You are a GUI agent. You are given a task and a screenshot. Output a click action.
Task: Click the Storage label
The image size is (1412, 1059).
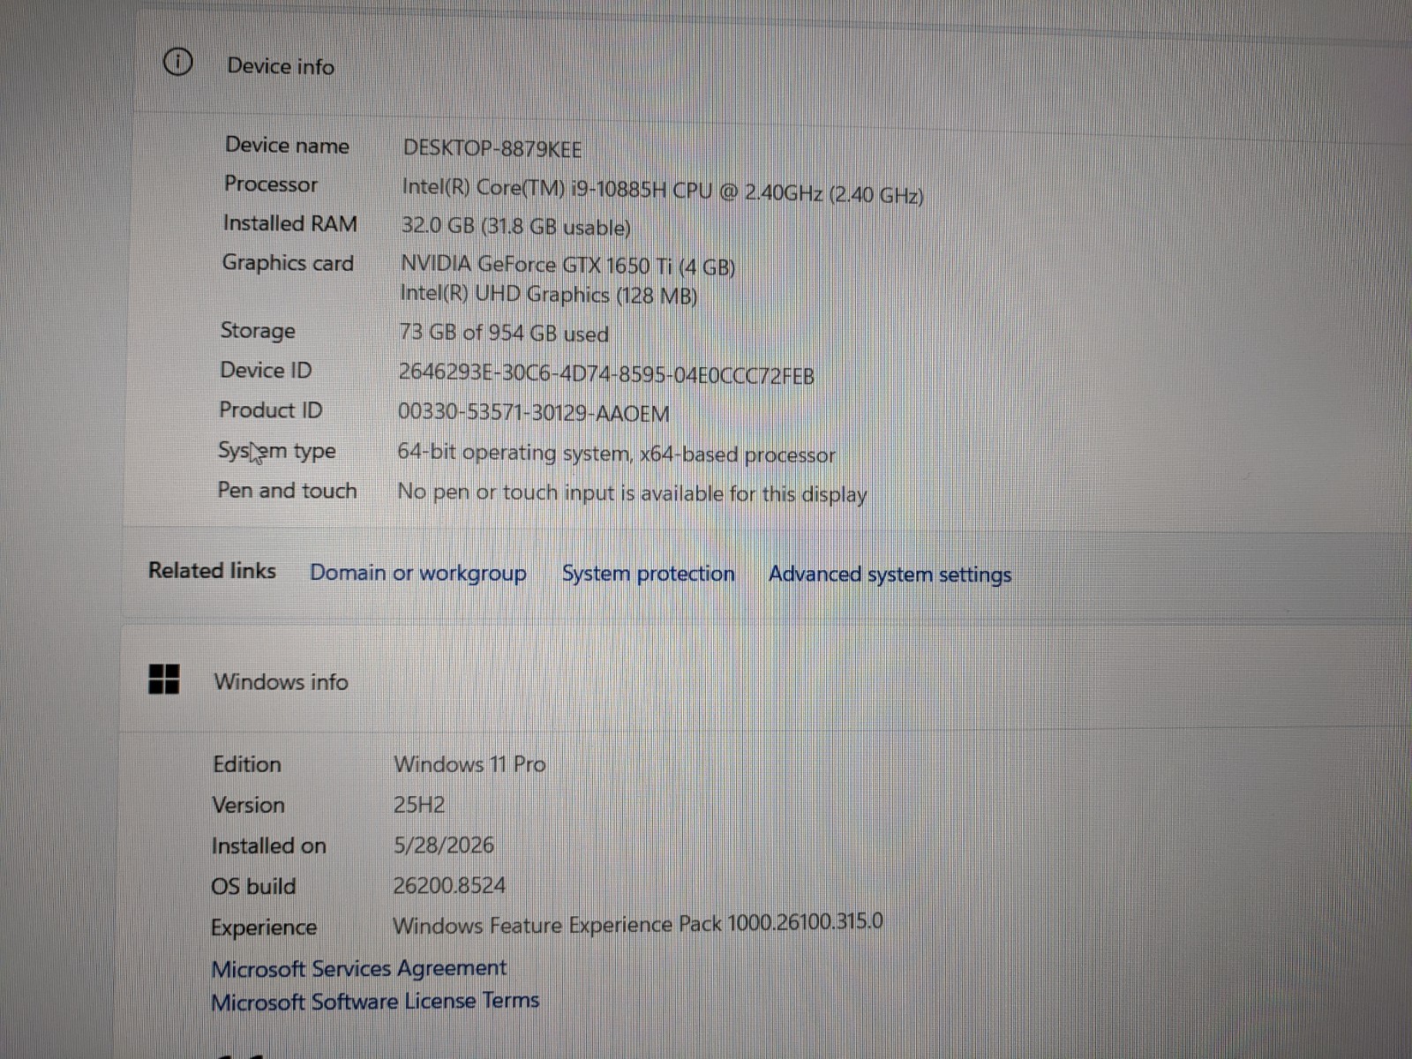coord(259,331)
